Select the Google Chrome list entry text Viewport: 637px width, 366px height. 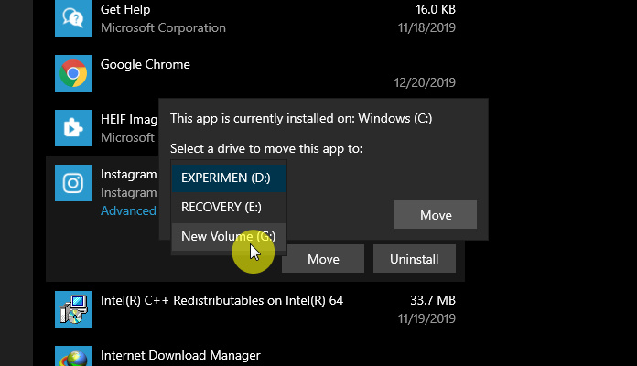145,65
